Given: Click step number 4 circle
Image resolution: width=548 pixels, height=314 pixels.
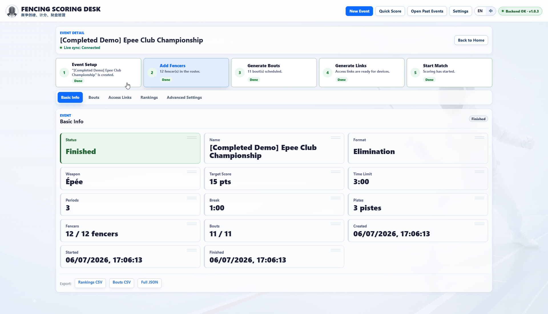Looking at the screenshot, I should 327,73.
